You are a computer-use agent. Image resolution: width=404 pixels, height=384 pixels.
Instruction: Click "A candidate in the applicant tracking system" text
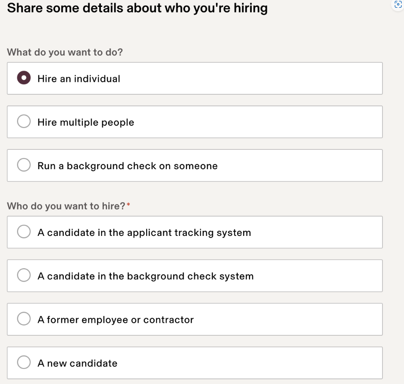click(x=144, y=232)
